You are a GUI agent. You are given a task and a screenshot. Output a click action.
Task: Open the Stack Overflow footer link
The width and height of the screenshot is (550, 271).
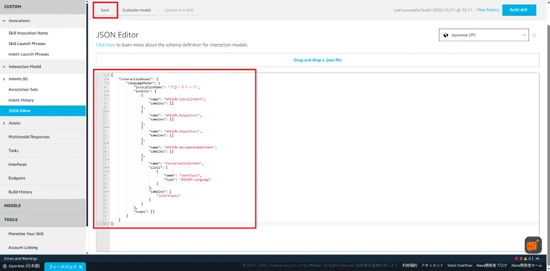460,266
